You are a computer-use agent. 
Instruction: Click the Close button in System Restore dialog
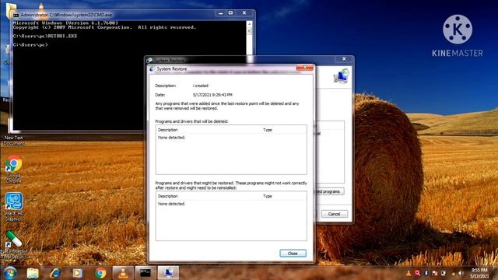pyautogui.click(x=293, y=254)
